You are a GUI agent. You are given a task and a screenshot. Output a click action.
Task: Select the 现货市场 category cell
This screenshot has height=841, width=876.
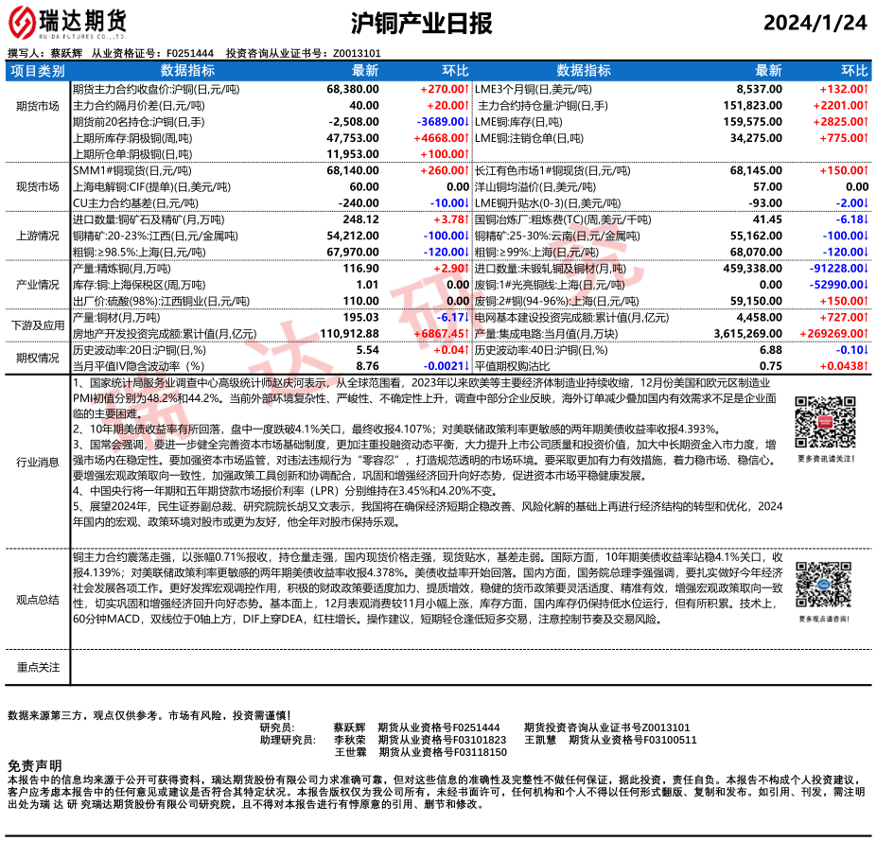click(x=38, y=187)
